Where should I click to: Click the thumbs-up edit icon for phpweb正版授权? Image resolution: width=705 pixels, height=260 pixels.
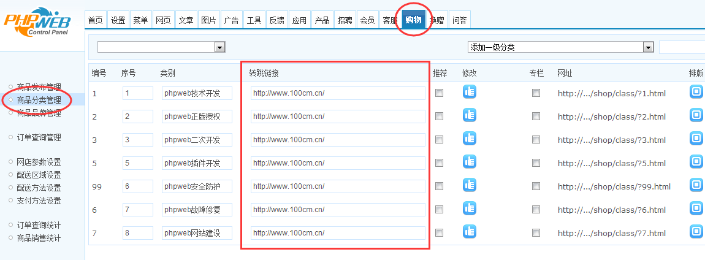pyautogui.click(x=470, y=115)
